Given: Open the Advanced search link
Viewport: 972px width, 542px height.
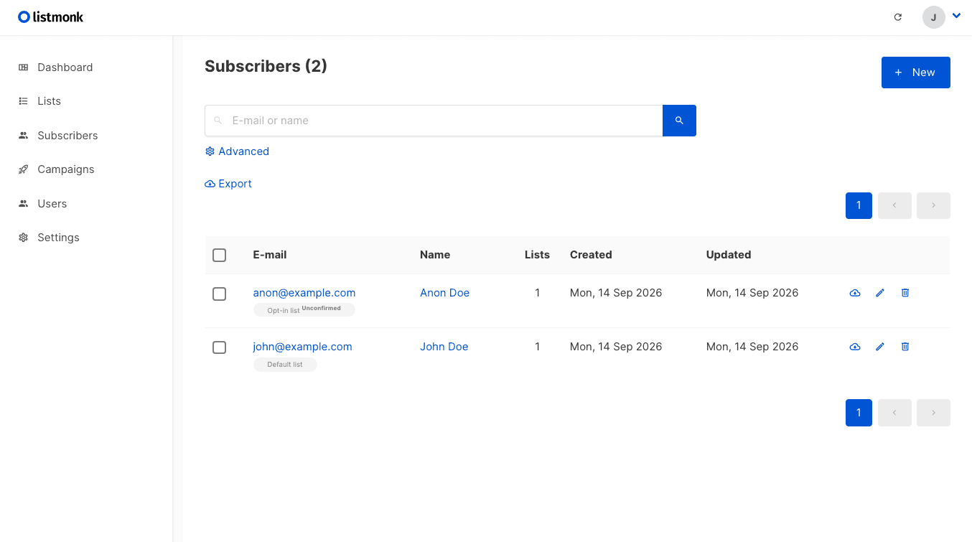Looking at the screenshot, I should click(237, 151).
